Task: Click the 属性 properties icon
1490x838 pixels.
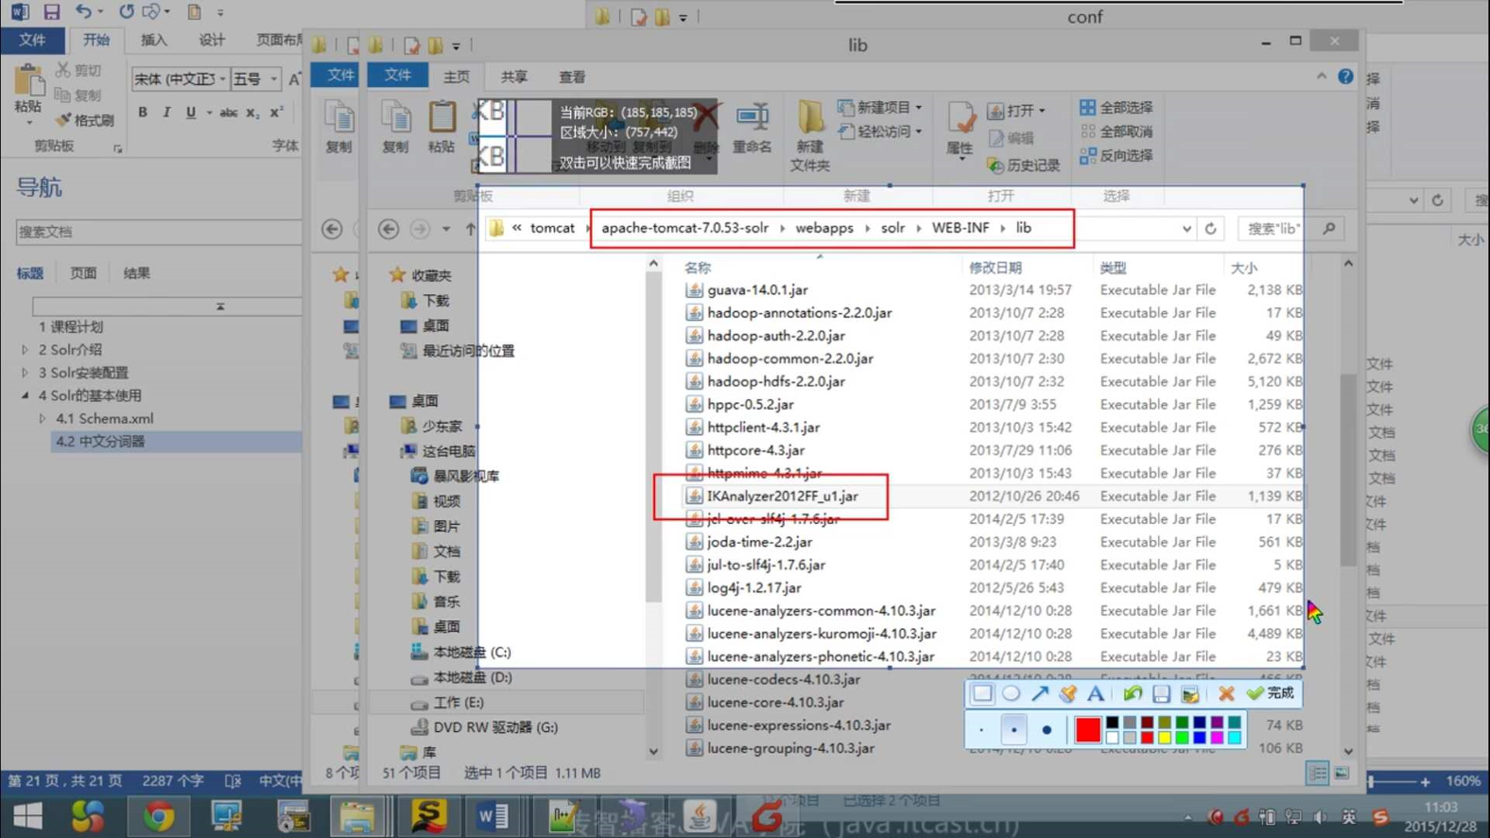Action: click(x=960, y=129)
